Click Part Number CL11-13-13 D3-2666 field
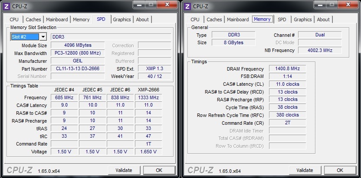The width and height of the screenshot is (361, 178). pos(78,68)
